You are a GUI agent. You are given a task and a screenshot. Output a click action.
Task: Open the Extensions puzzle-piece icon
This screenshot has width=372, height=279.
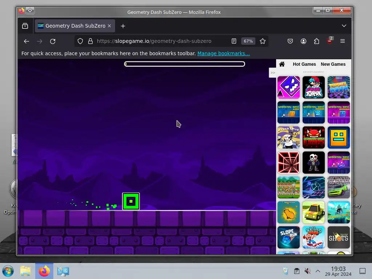pyautogui.click(x=316, y=41)
